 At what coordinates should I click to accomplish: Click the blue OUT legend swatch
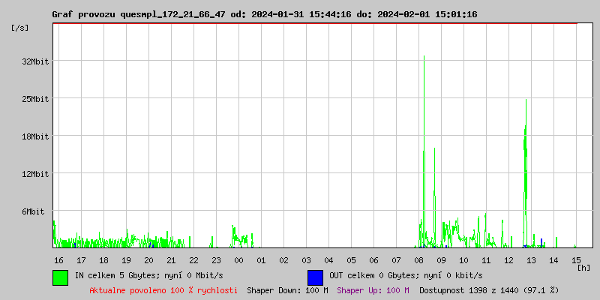pyautogui.click(x=315, y=277)
